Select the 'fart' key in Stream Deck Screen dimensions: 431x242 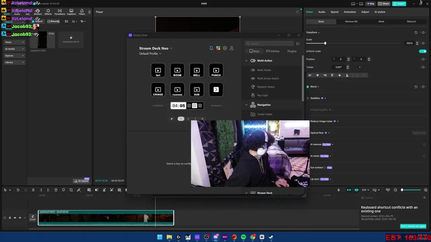coord(158,70)
